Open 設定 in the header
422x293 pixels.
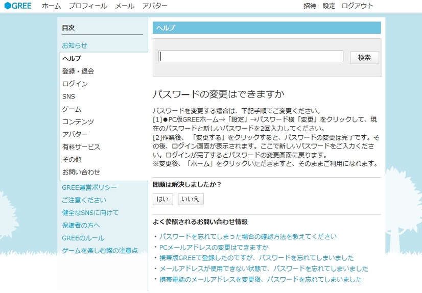(329, 6)
